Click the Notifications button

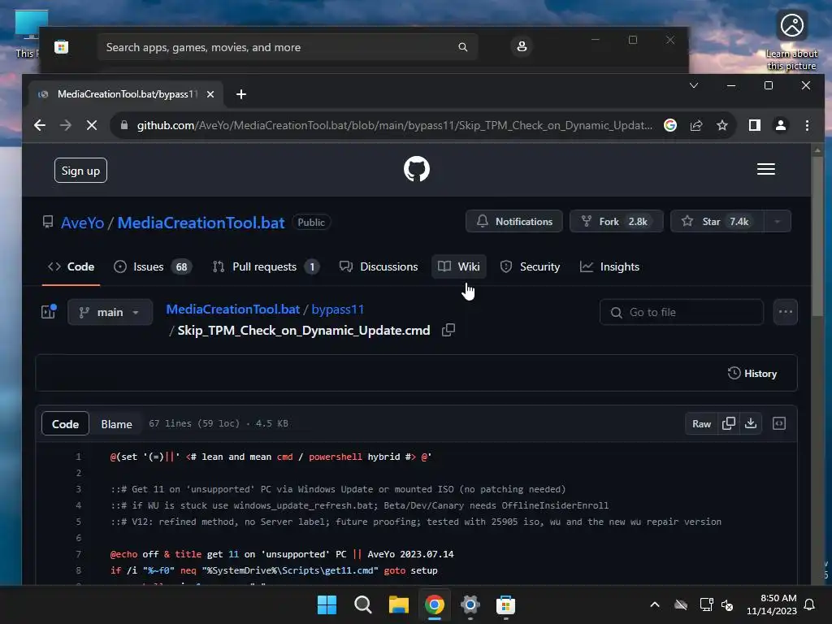coord(514,221)
